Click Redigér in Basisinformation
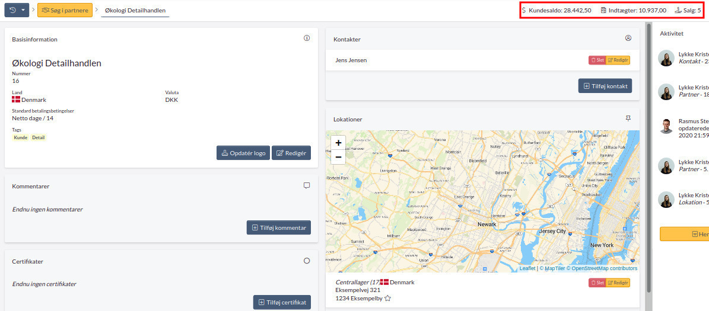Screen dimensions: 709x311 coord(291,153)
